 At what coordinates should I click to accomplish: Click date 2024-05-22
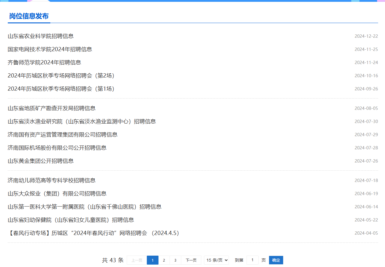point(366,220)
